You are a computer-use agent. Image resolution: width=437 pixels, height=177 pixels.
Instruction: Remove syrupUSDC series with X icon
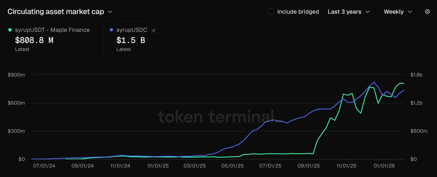(154, 31)
